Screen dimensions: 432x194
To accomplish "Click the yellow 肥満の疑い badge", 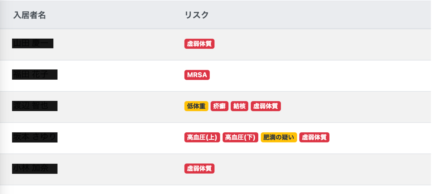I will pyautogui.click(x=278, y=137).
